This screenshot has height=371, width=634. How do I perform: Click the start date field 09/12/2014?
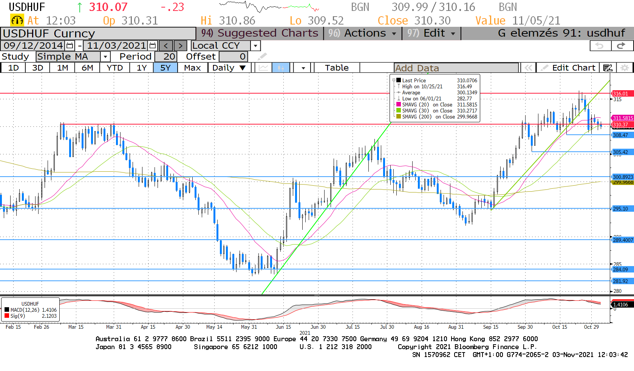[33, 46]
